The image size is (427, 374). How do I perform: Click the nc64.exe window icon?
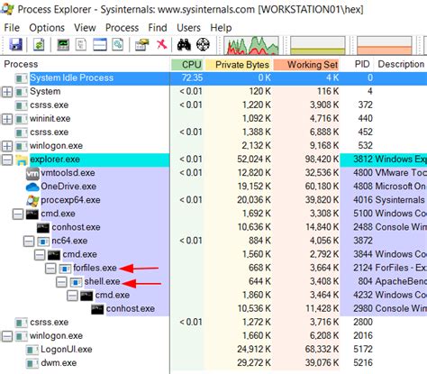coord(43,242)
